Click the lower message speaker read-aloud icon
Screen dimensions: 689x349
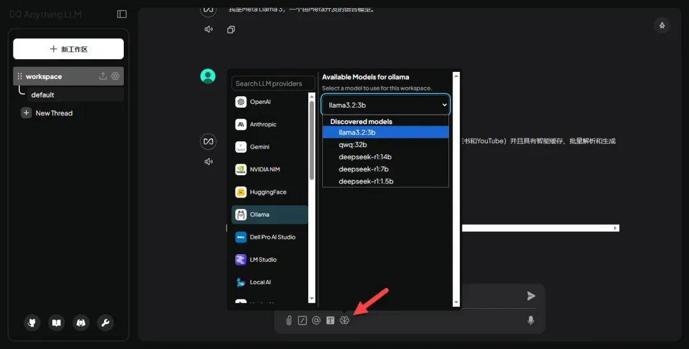pos(209,161)
